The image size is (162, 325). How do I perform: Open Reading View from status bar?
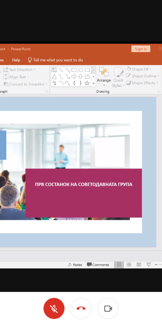[139, 265]
